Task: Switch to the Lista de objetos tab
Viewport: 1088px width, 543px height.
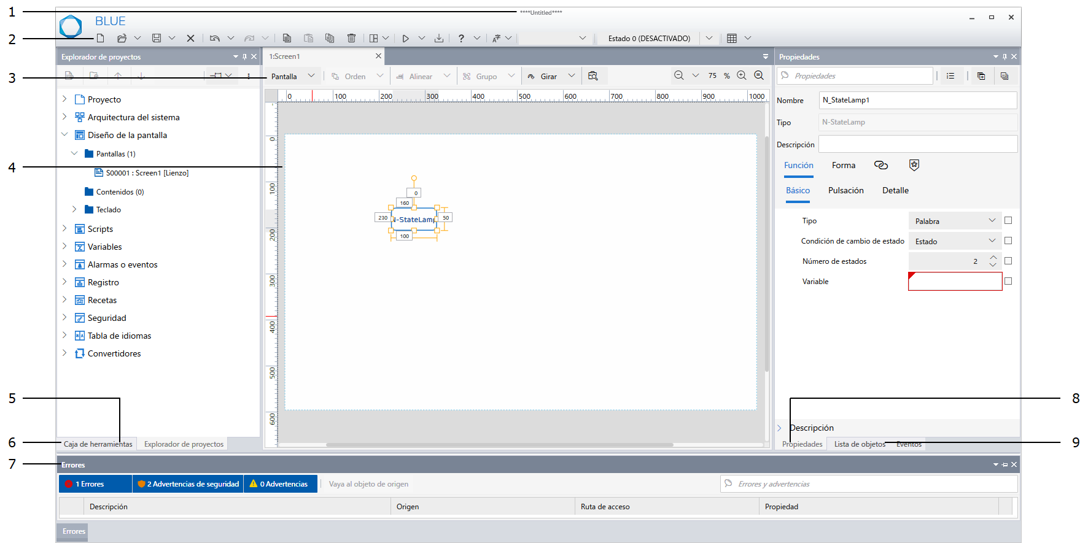Action: [860, 444]
